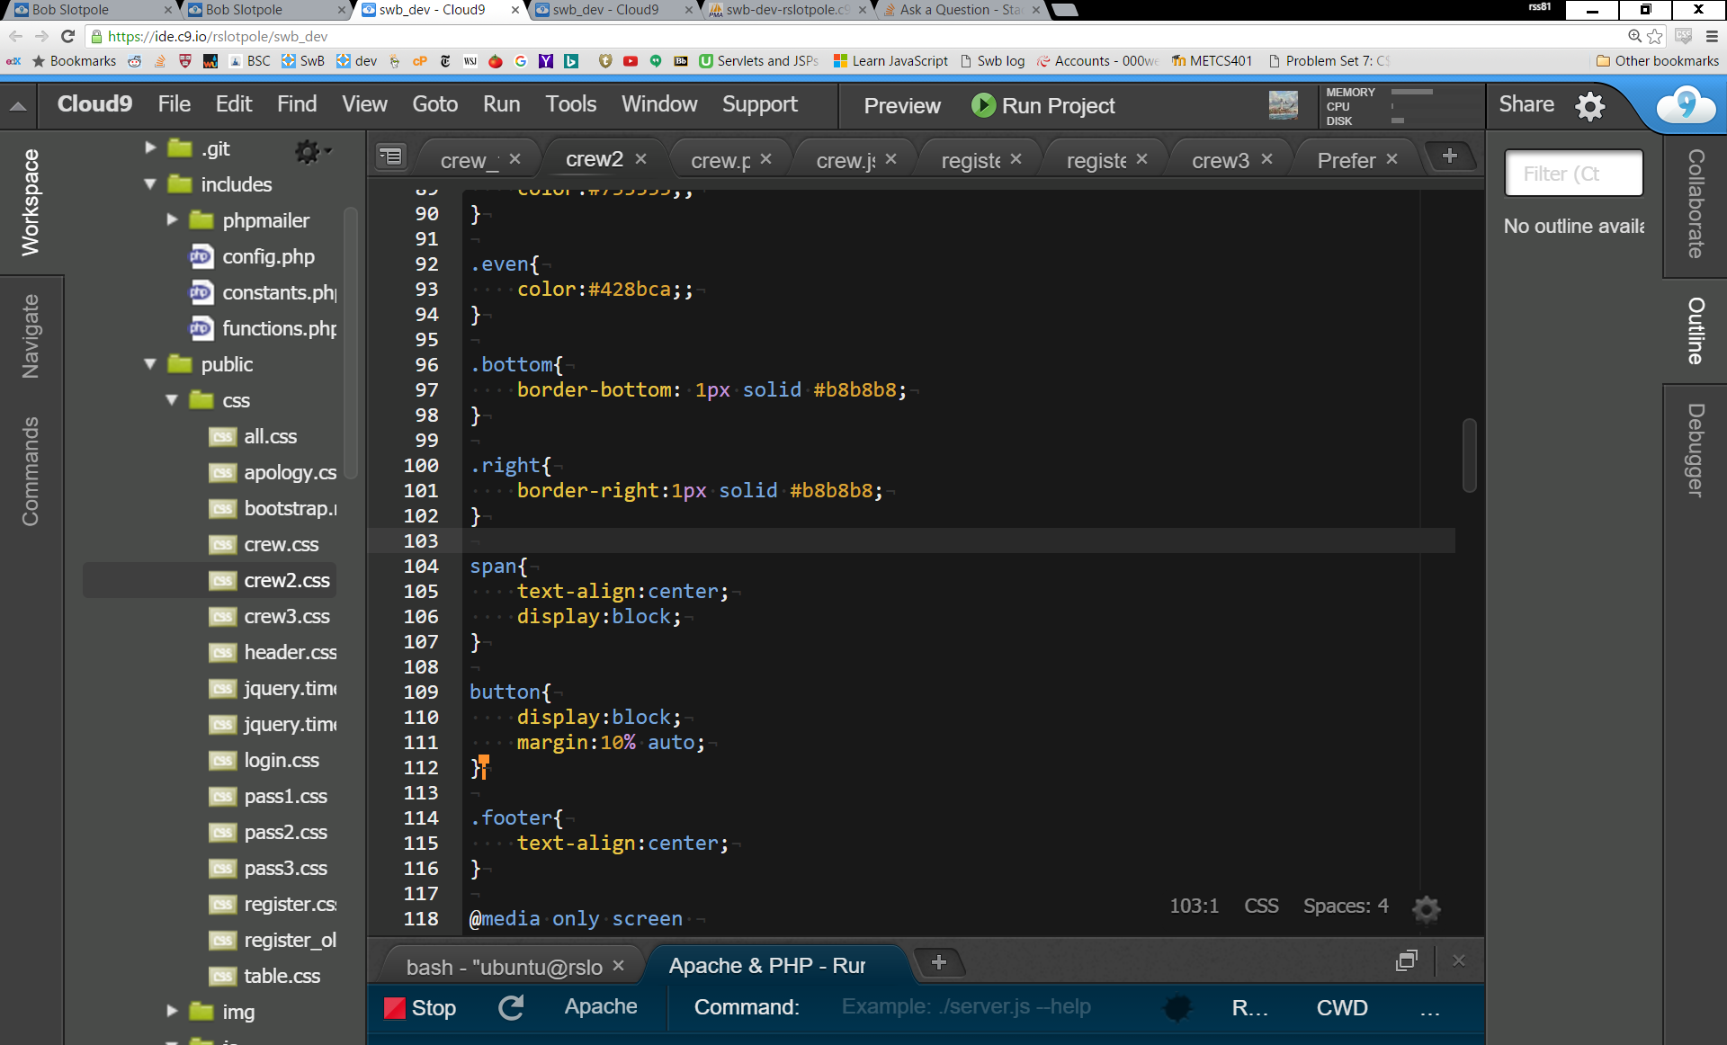Click the green Run Project play icon
Viewport: 1727px width, 1045px height.
tap(983, 105)
